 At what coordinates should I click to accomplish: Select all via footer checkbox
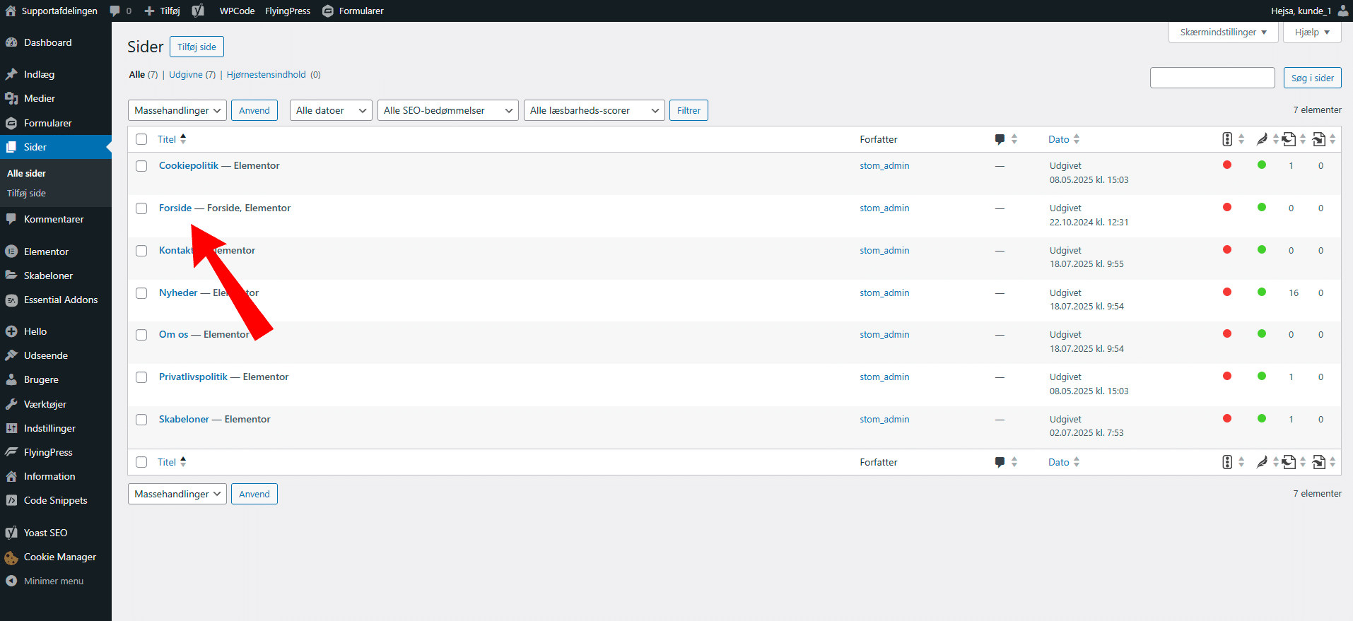[x=141, y=462]
